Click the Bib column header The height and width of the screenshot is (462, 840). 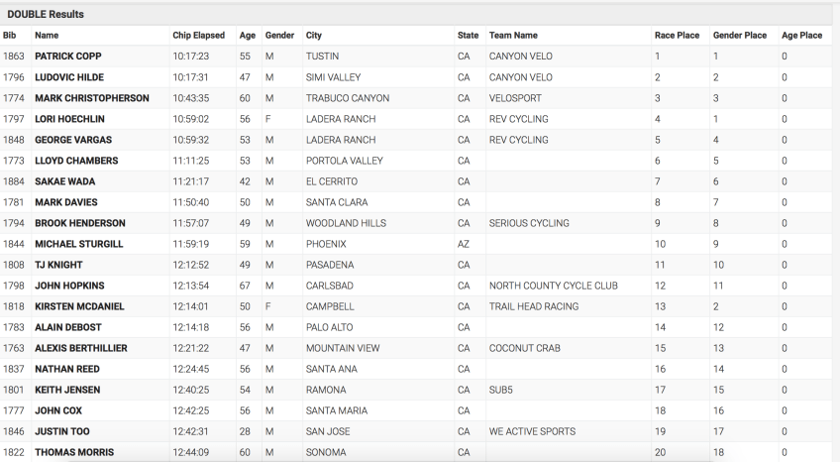(x=10, y=36)
